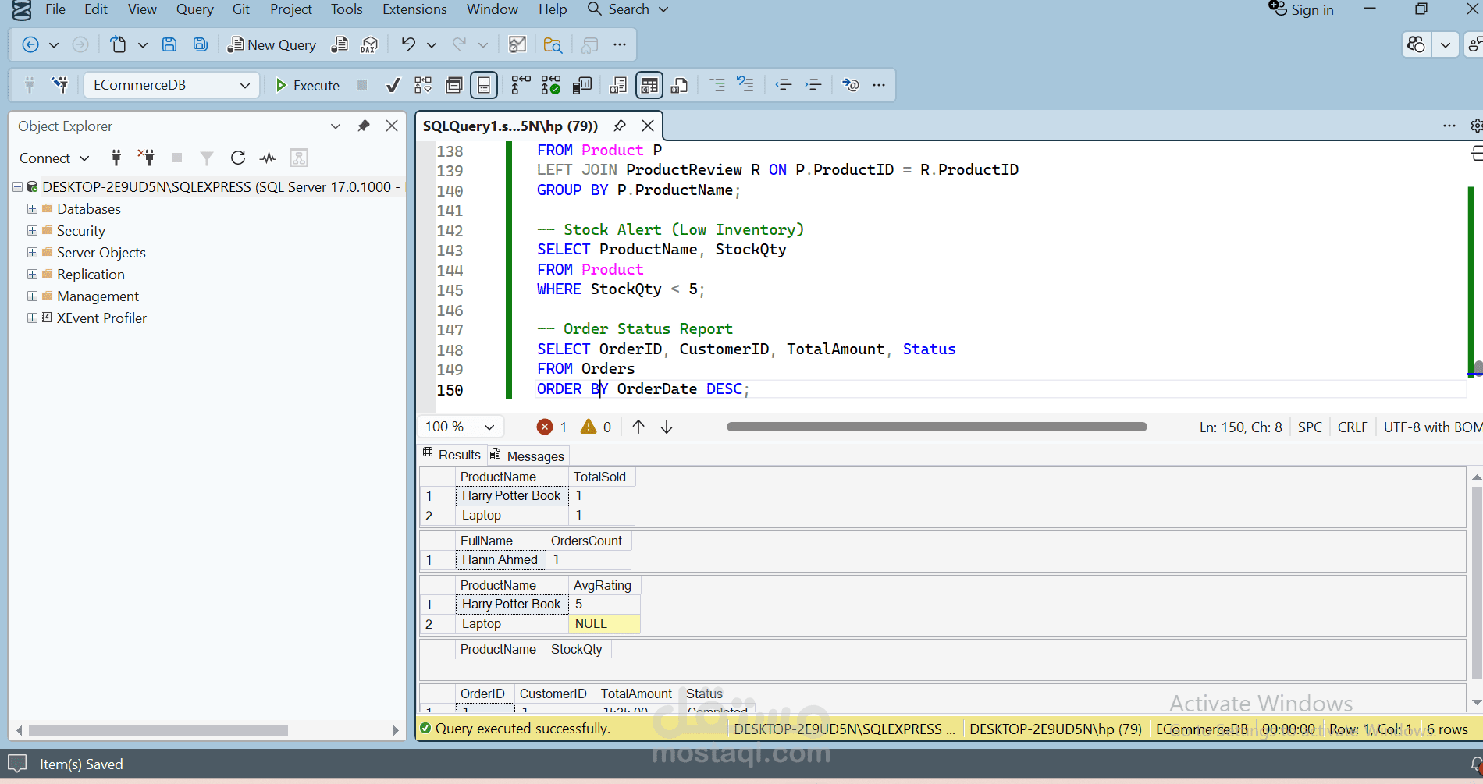Expand the Replication node

point(32,274)
